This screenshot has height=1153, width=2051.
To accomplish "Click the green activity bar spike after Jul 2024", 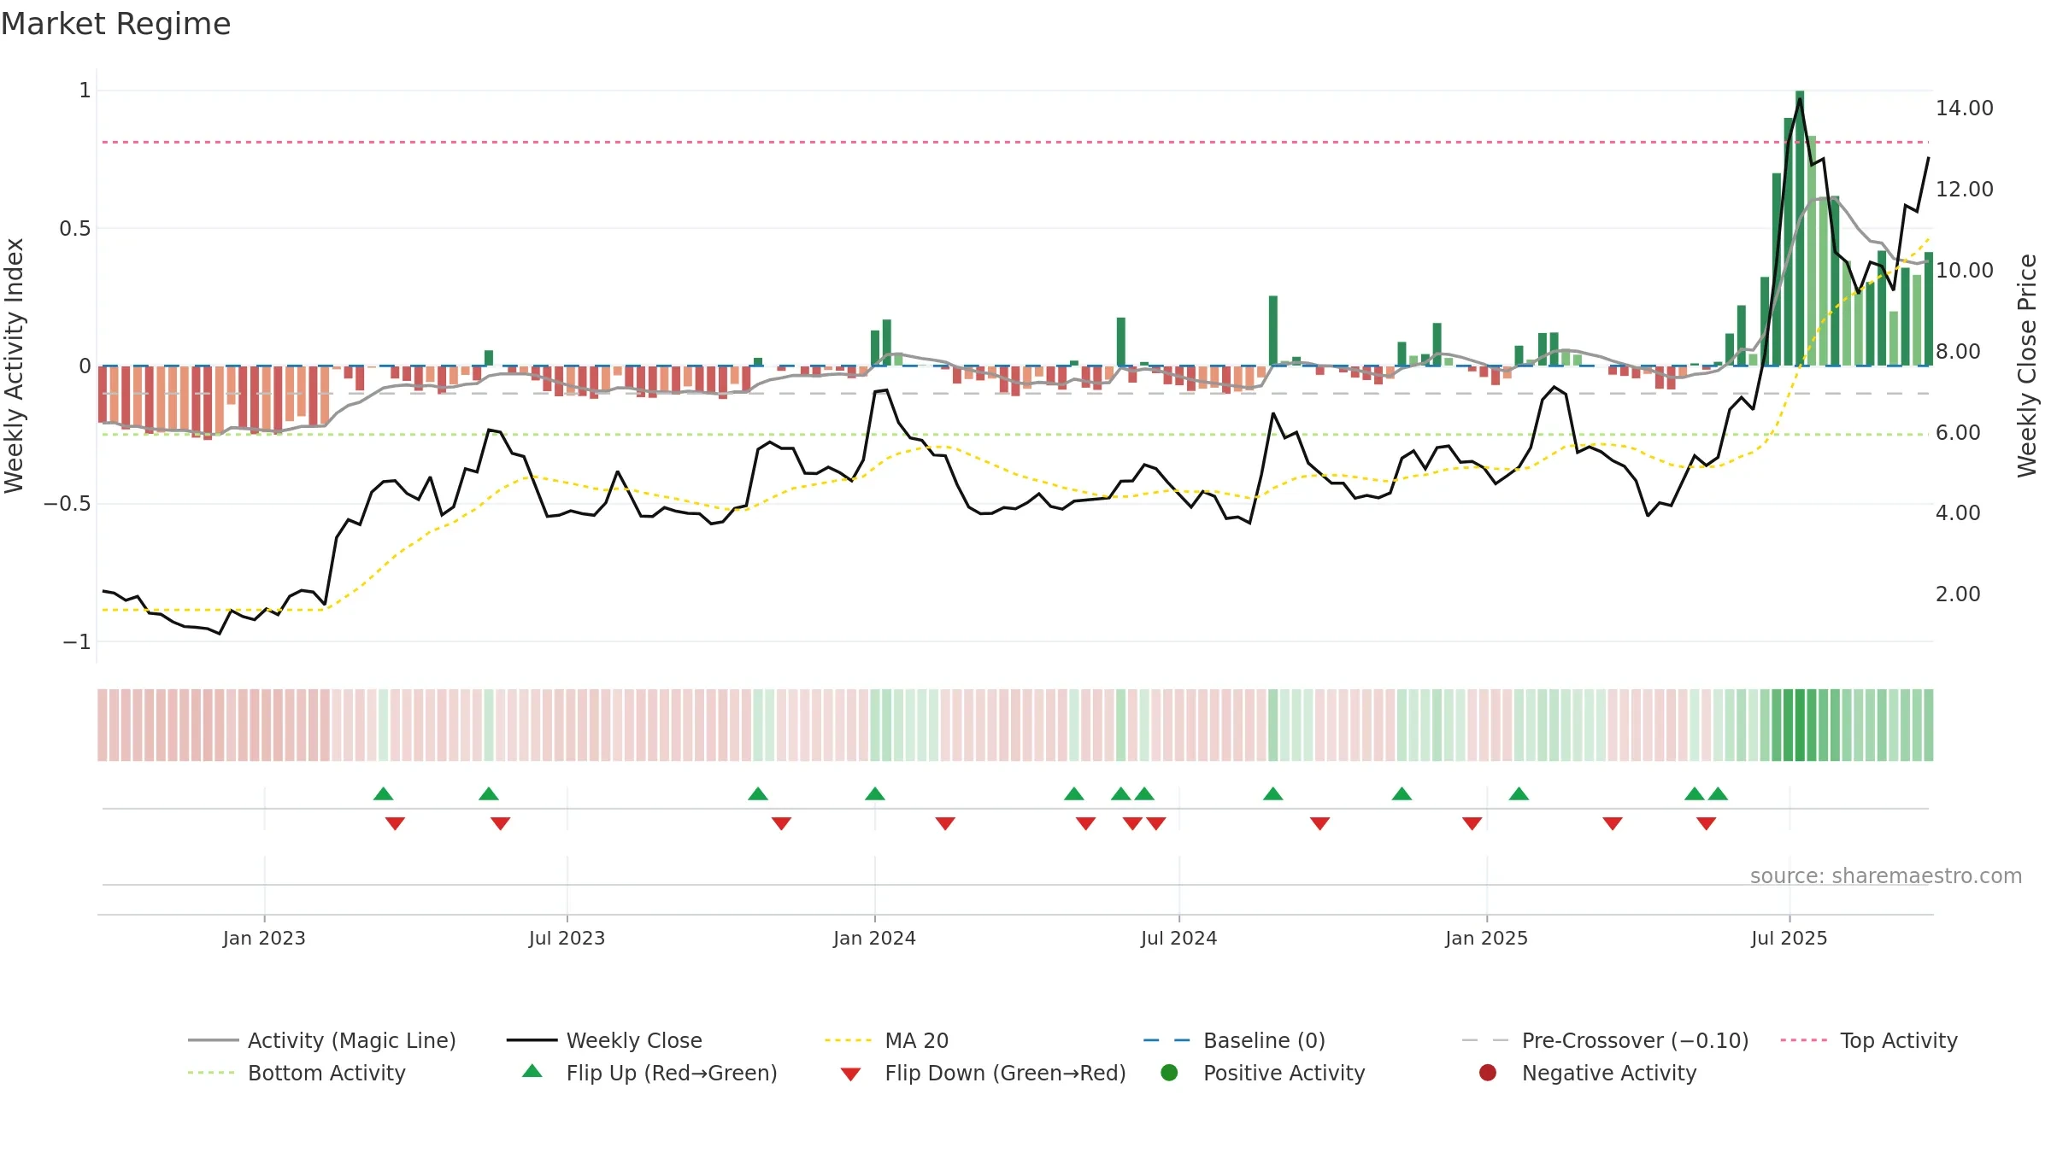I will pos(1273,331).
